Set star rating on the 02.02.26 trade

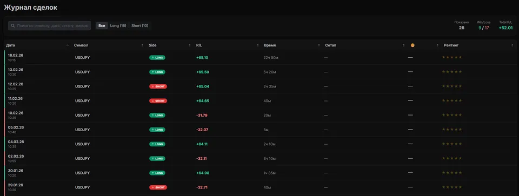coord(452,158)
